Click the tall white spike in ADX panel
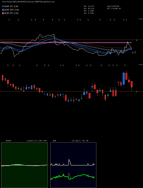This screenshot has height=188, width=143. [x=69, y=162]
